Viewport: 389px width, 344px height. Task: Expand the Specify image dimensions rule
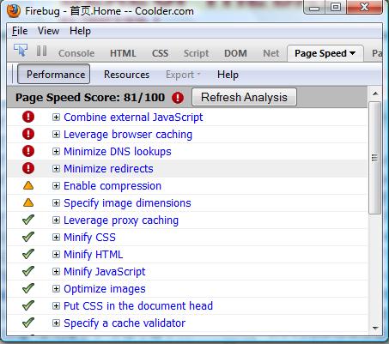(x=56, y=203)
